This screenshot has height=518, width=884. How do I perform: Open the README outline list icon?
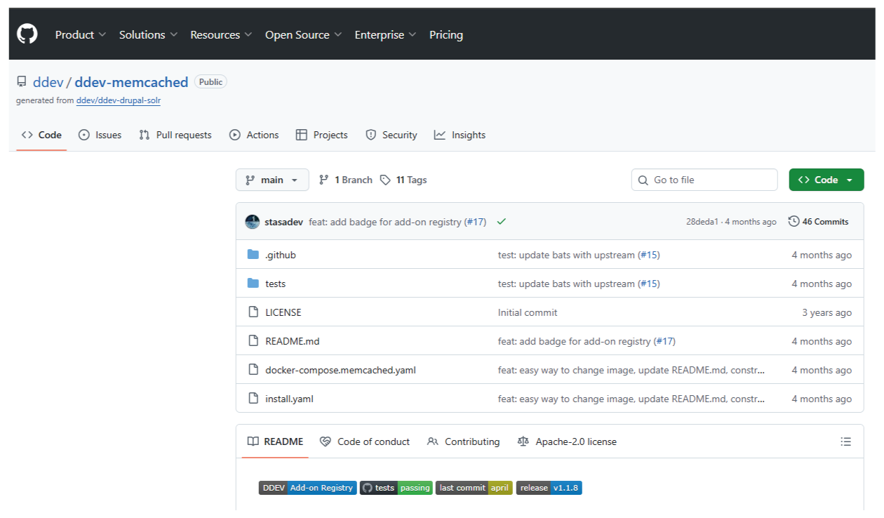coord(845,441)
